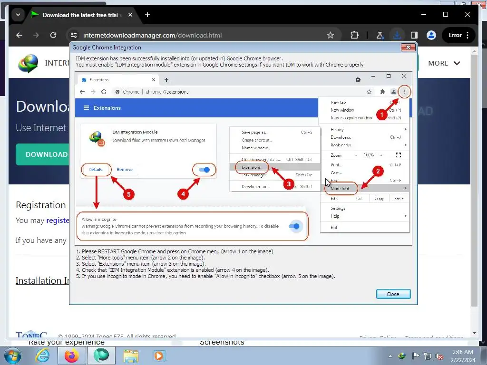Image resolution: width=487 pixels, height=365 pixels.
Task: Click the page vertical scrollbar
Action: click(x=474, y=180)
